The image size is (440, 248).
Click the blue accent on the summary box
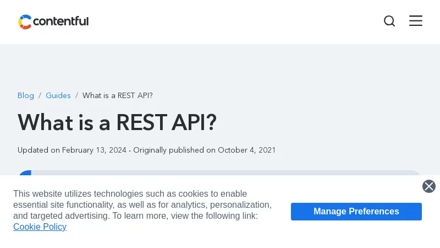coord(24,173)
